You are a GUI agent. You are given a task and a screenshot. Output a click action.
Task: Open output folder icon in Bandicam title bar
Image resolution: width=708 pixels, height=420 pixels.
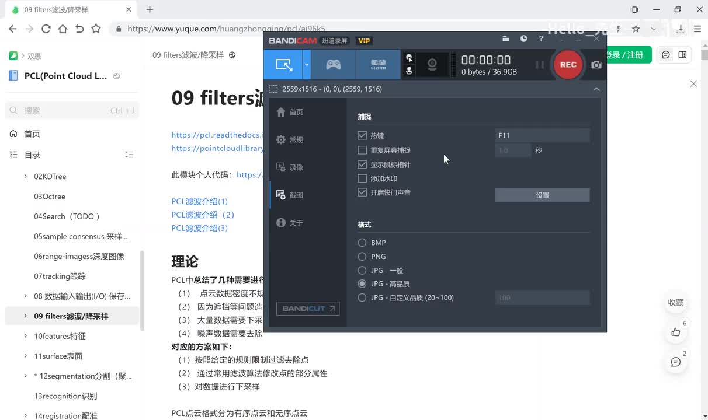(506, 39)
